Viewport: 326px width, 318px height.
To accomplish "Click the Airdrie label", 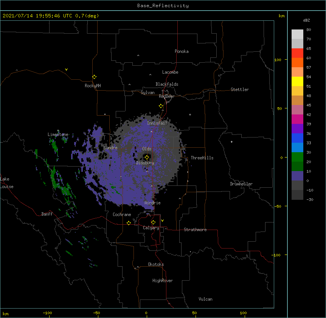I will tap(153, 203).
